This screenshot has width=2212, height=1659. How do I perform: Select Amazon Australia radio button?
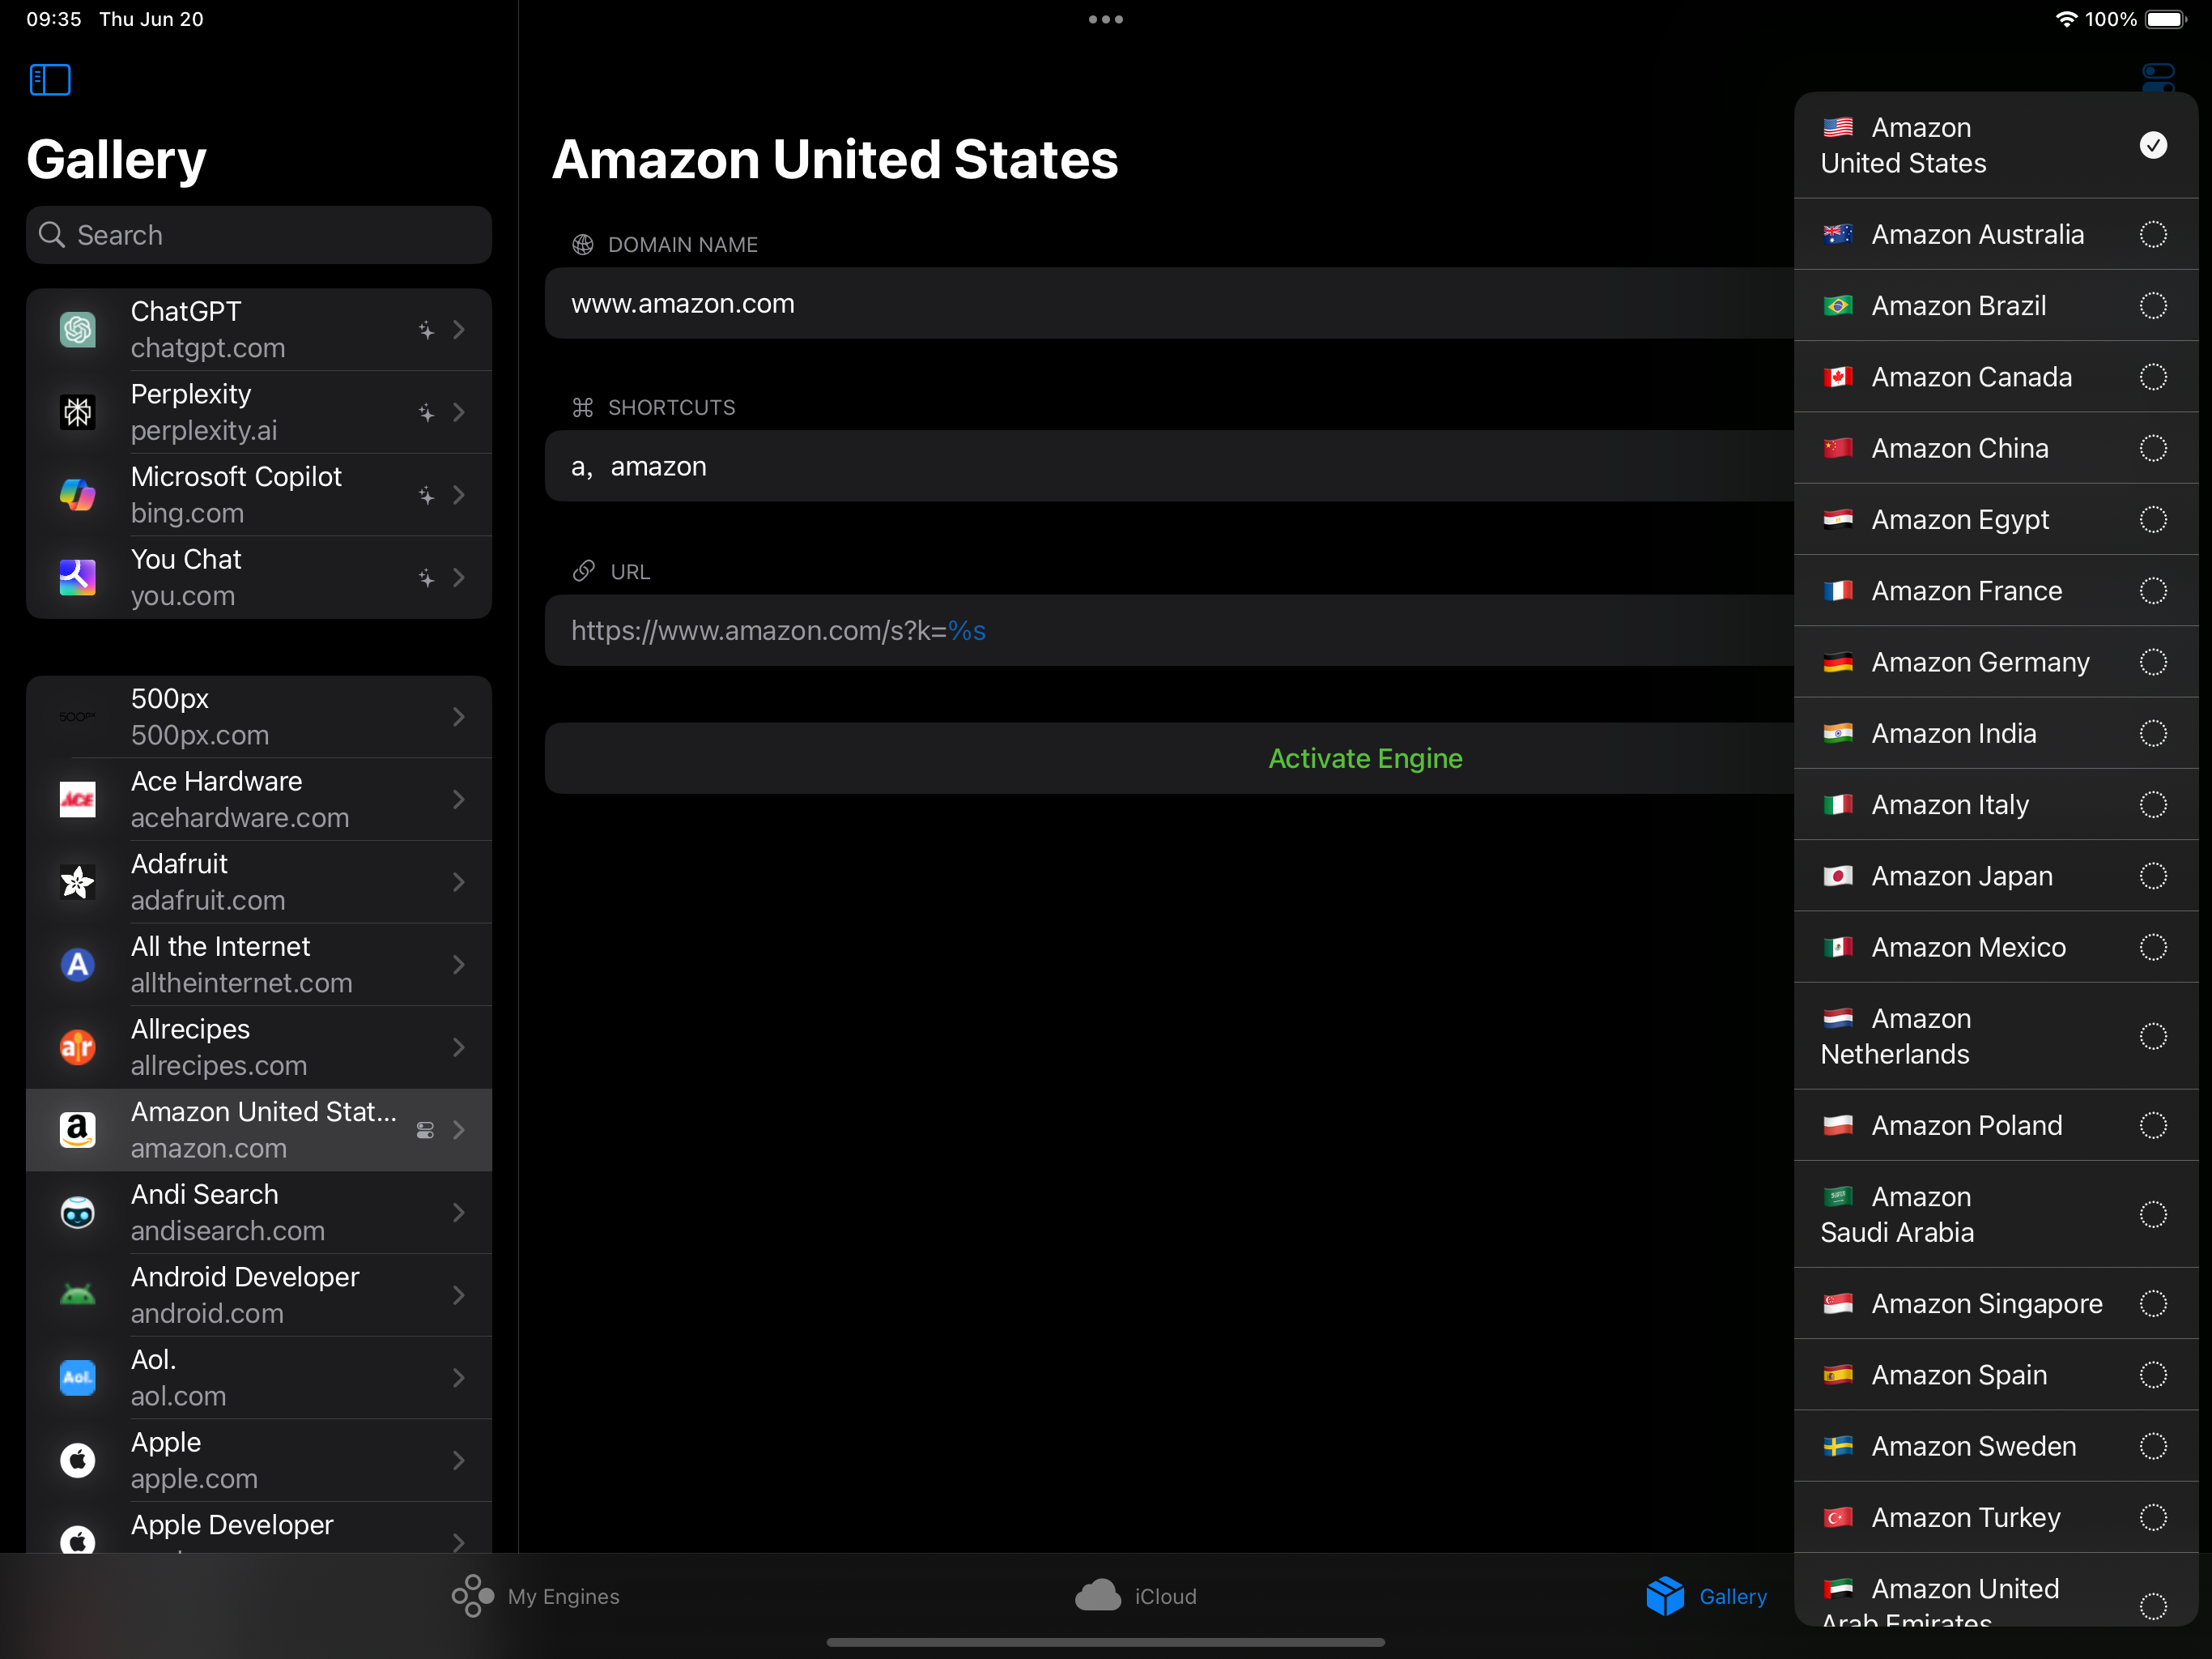coord(2153,234)
